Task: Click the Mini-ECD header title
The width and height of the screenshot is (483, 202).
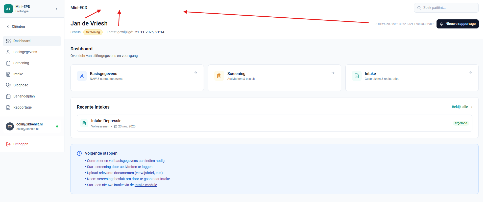Action: pyautogui.click(x=79, y=8)
